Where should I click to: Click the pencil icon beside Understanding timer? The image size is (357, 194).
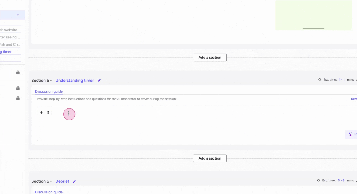tap(99, 80)
